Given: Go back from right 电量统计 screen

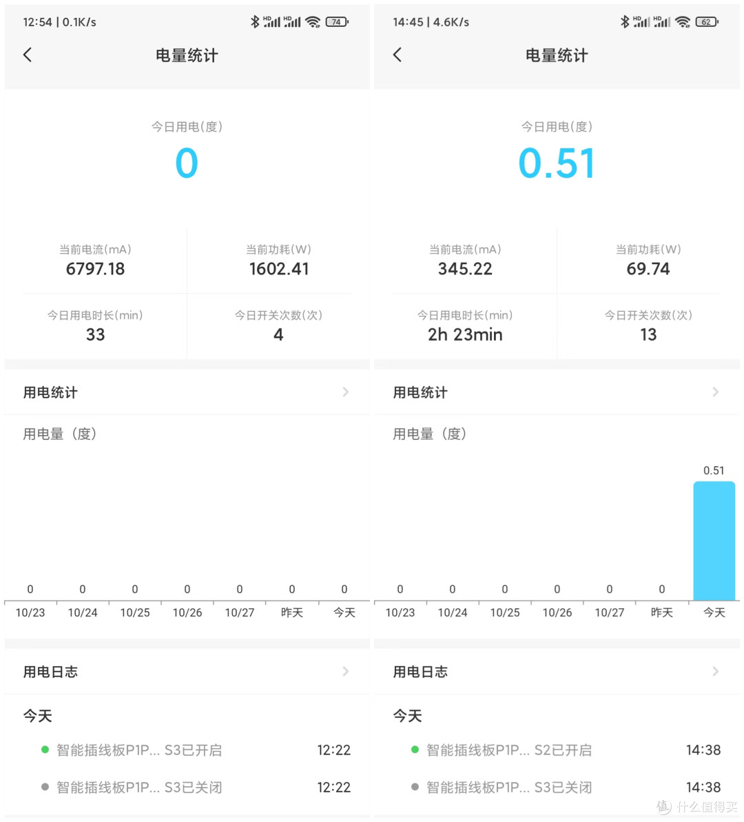Looking at the screenshot, I should [397, 54].
